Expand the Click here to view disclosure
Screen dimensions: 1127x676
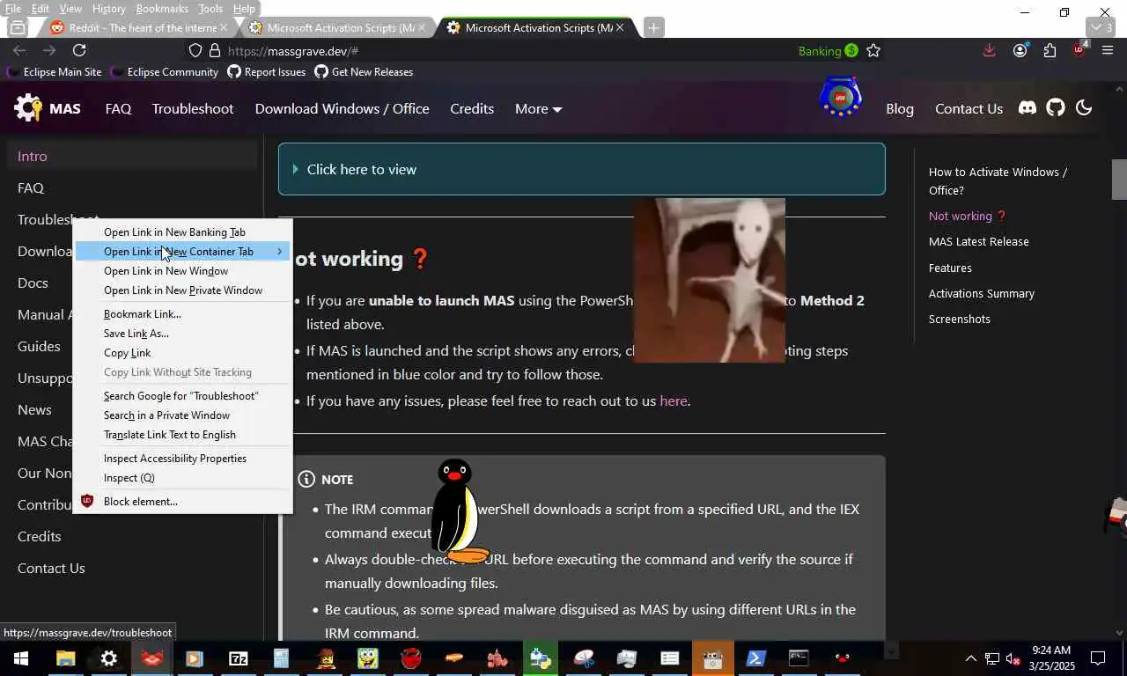click(582, 169)
